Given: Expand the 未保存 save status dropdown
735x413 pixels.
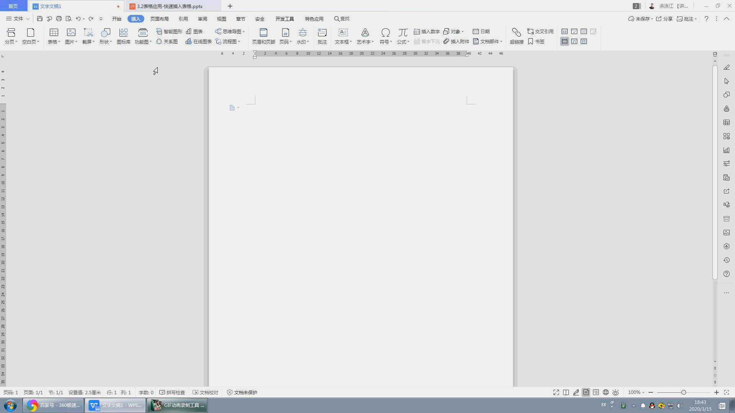Looking at the screenshot, I should [x=652, y=19].
